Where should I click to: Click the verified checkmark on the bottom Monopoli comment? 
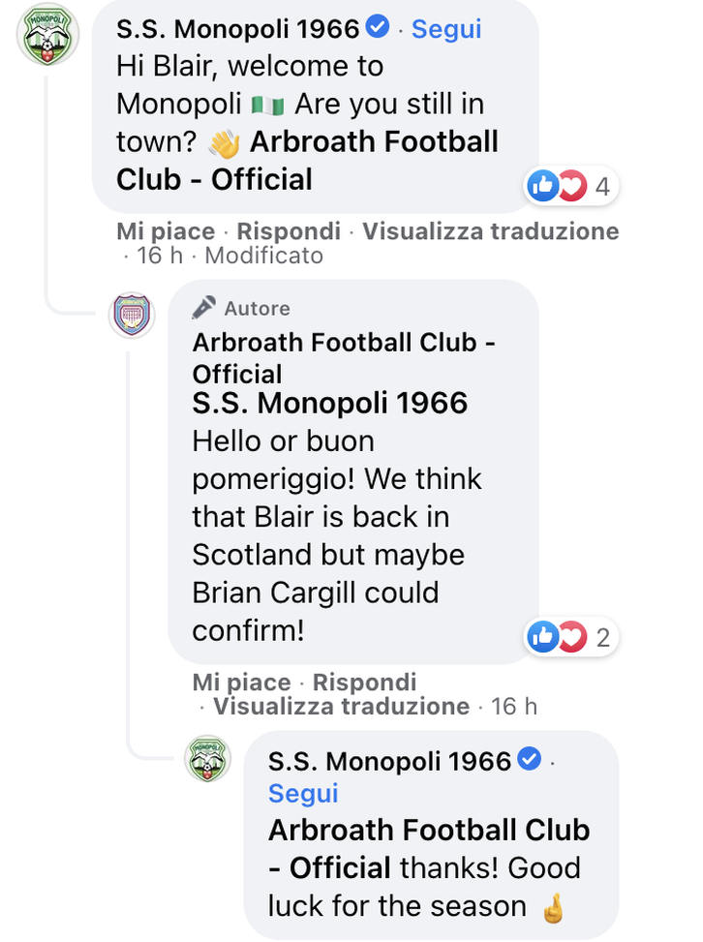click(x=528, y=760)
